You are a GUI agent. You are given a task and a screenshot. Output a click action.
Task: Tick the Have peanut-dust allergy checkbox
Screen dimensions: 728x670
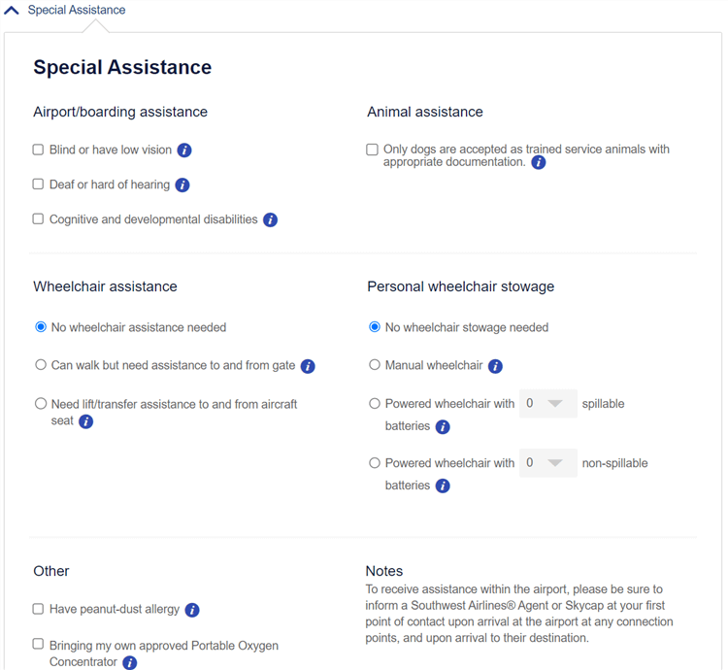[x=39, y=609]
